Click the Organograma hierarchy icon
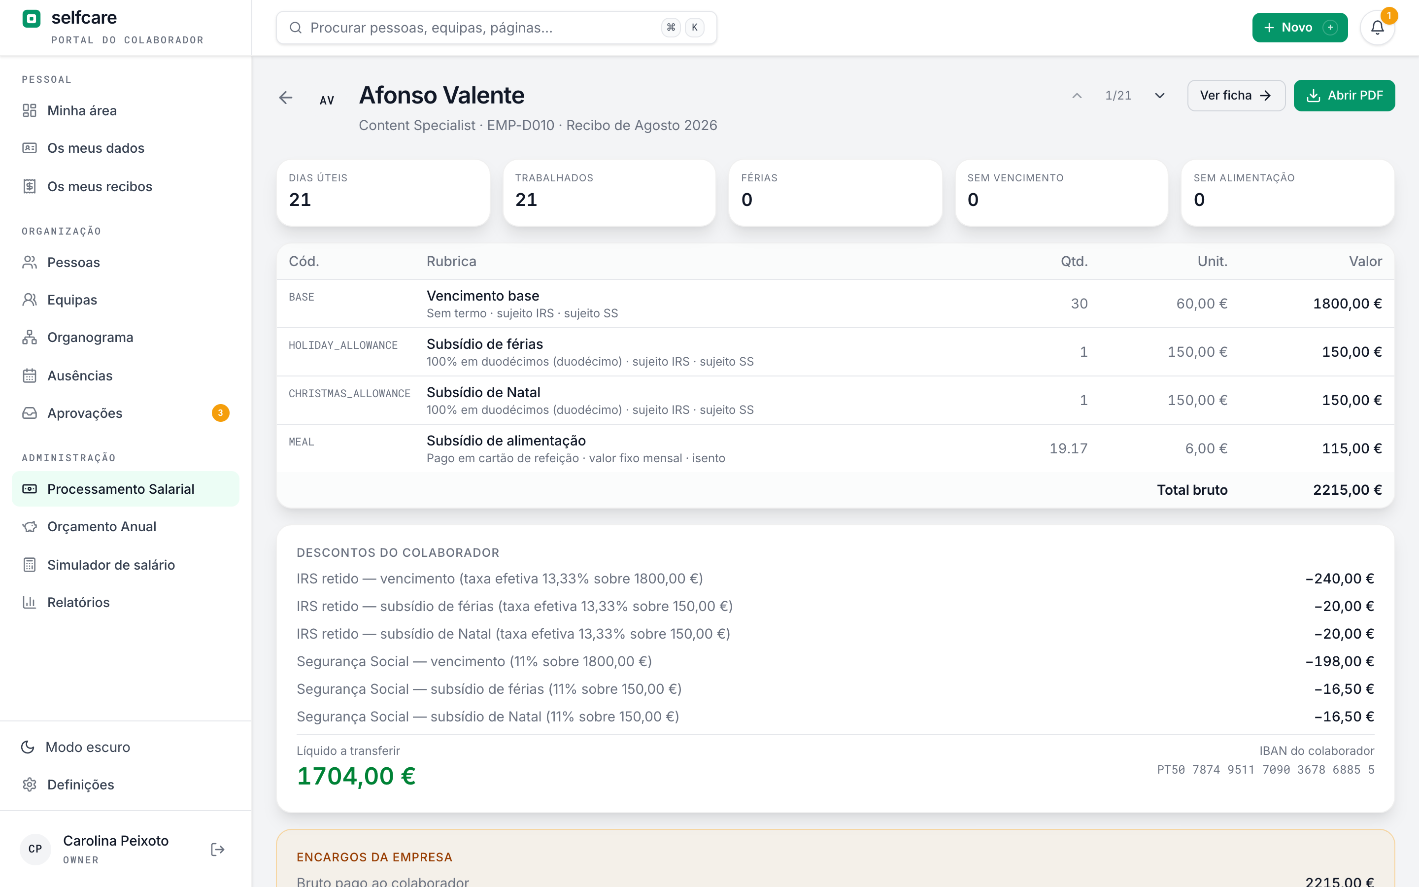This screenshot has width=1419, height=887. click(30, 338)
